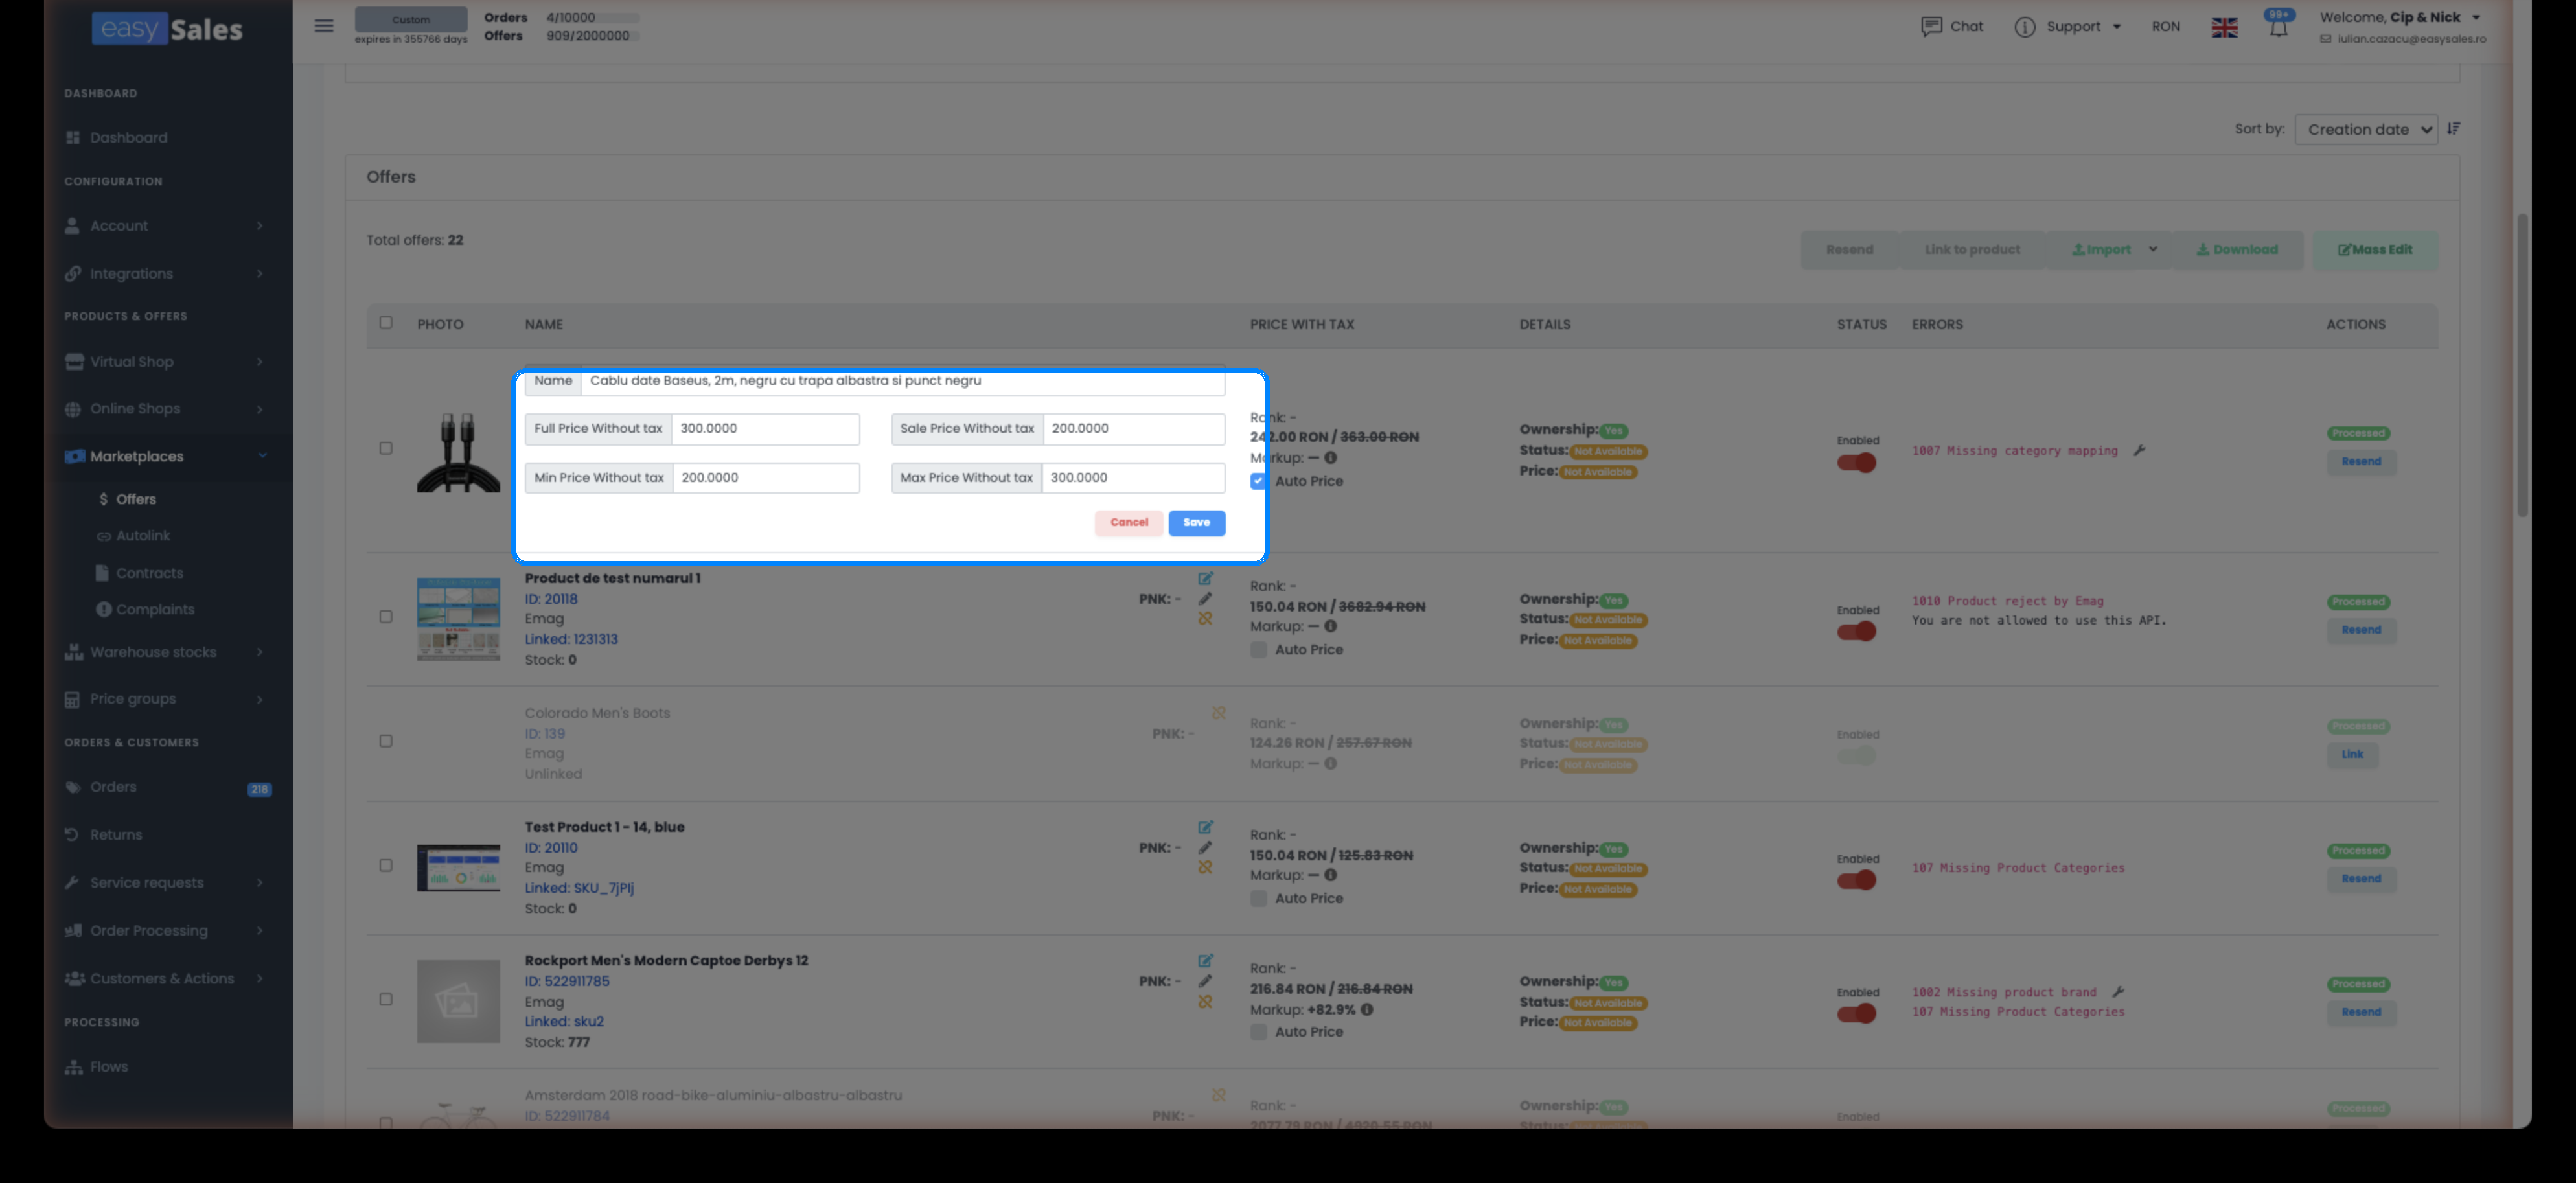Click the pencil icon for Rockport Men's Modern Captoe Derbys

click(1205, 982)
